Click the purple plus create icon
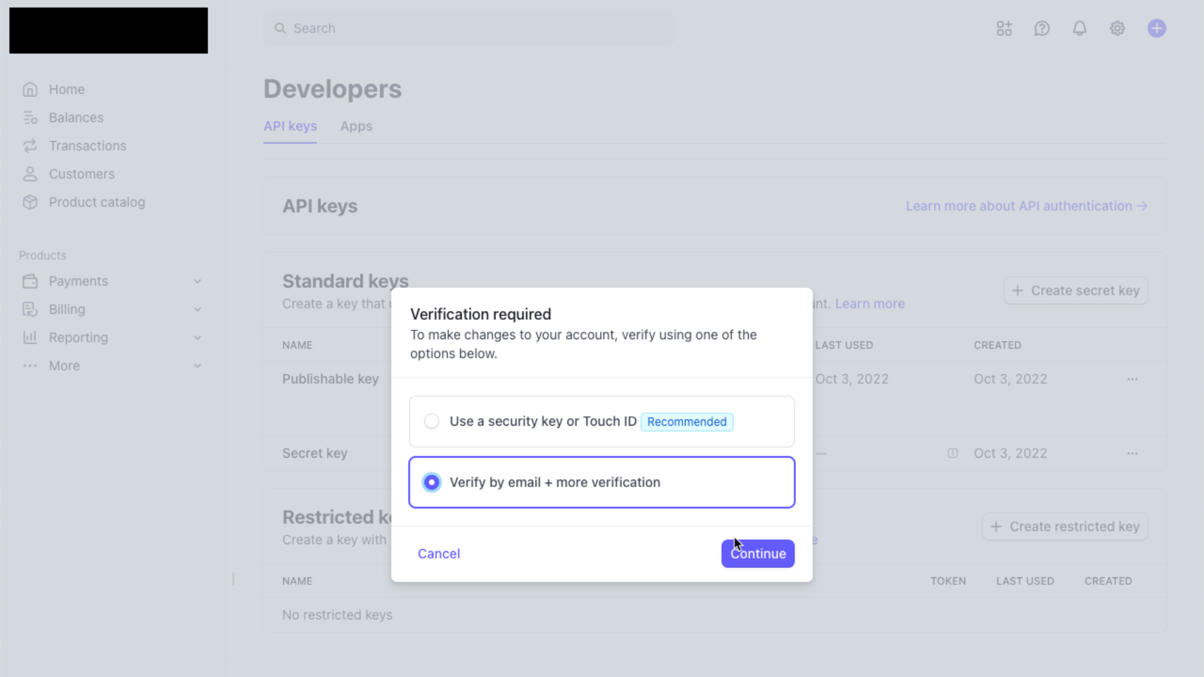1204x677 pixels. tap(1156, 28)
